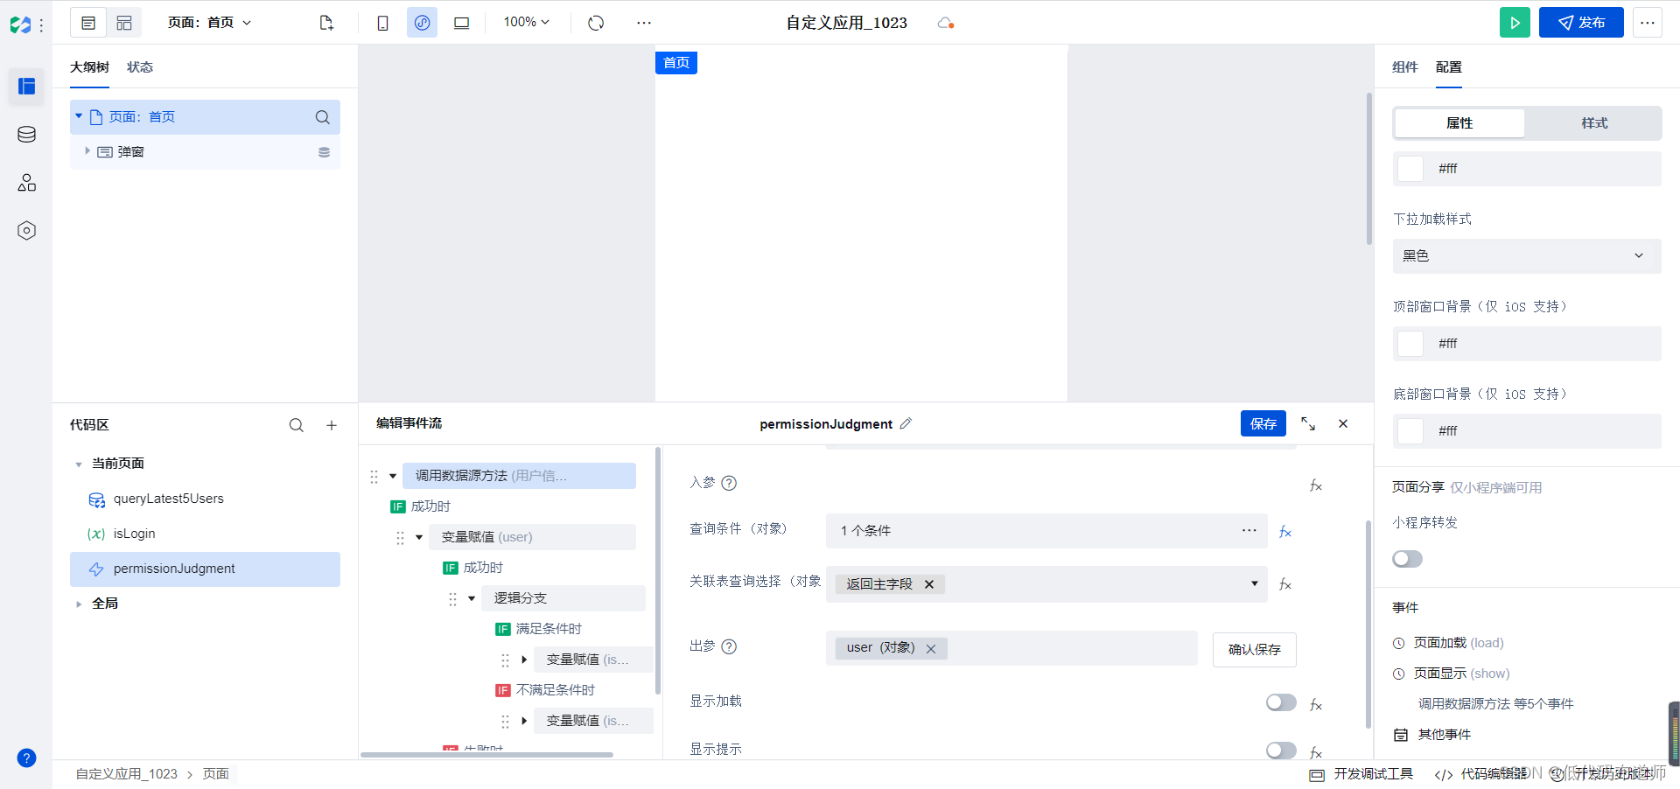This screenshot has height=789, width=1680.
Task: Select desktop PC preview device
Action: (x=461, y=23)
